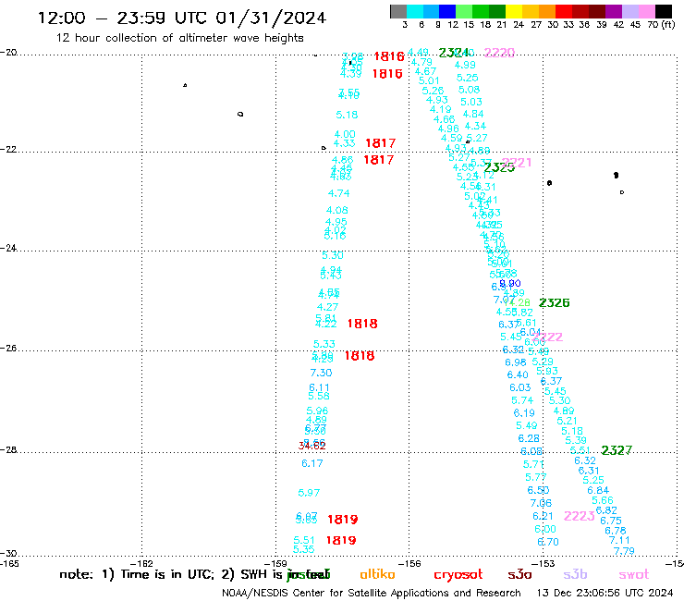Click the wave height value '4.08'
Image resolution: width=684 pixels, height=601 pixels.
(x=337, y=211)
